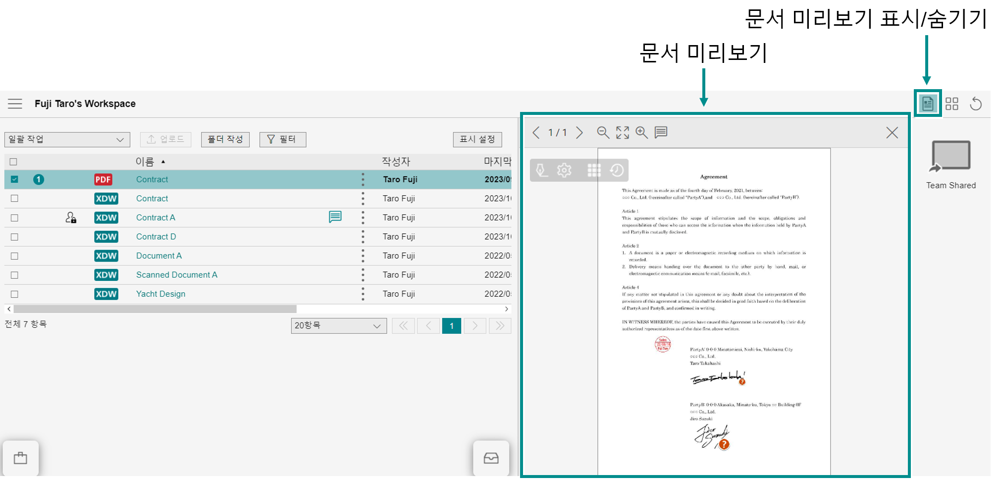The height and width of the screenshot is (480, 1001).
Task: Toggle the document preview pane icon
Action: pos(927,104)
